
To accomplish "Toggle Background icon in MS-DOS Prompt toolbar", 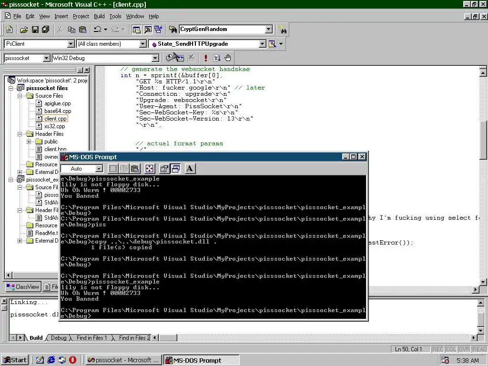I will [x=176, y=169].
